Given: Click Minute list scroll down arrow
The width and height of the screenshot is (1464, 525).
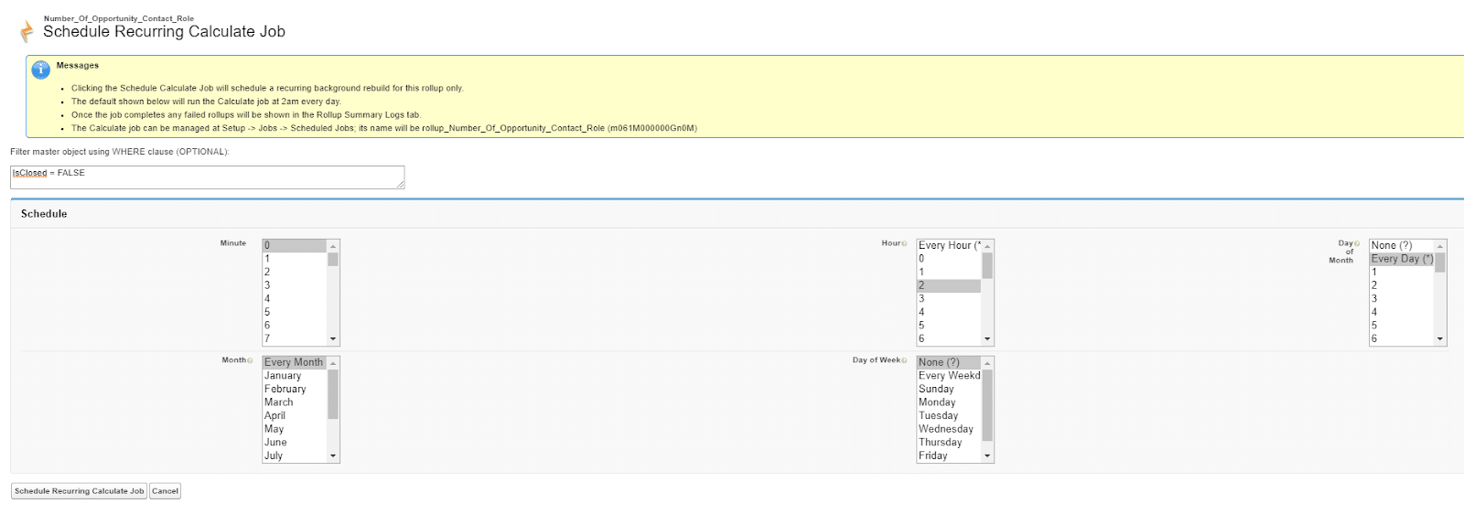Looking at the screenshot, I should pos(333,339).
